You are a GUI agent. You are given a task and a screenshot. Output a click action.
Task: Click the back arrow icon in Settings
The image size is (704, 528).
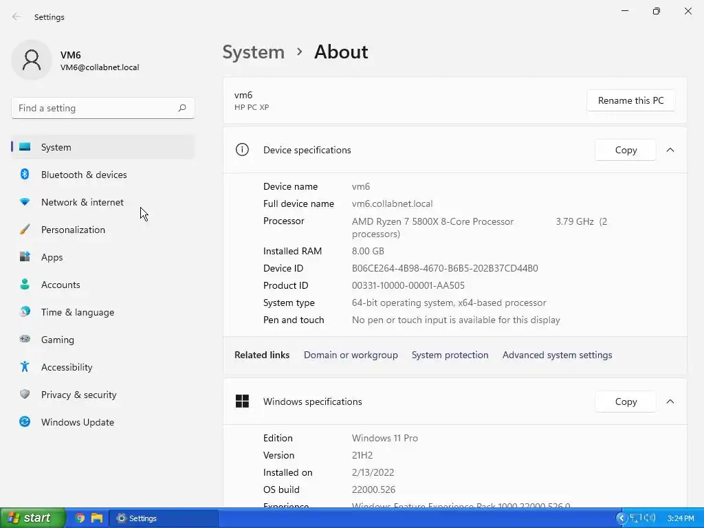coord(16,16)
